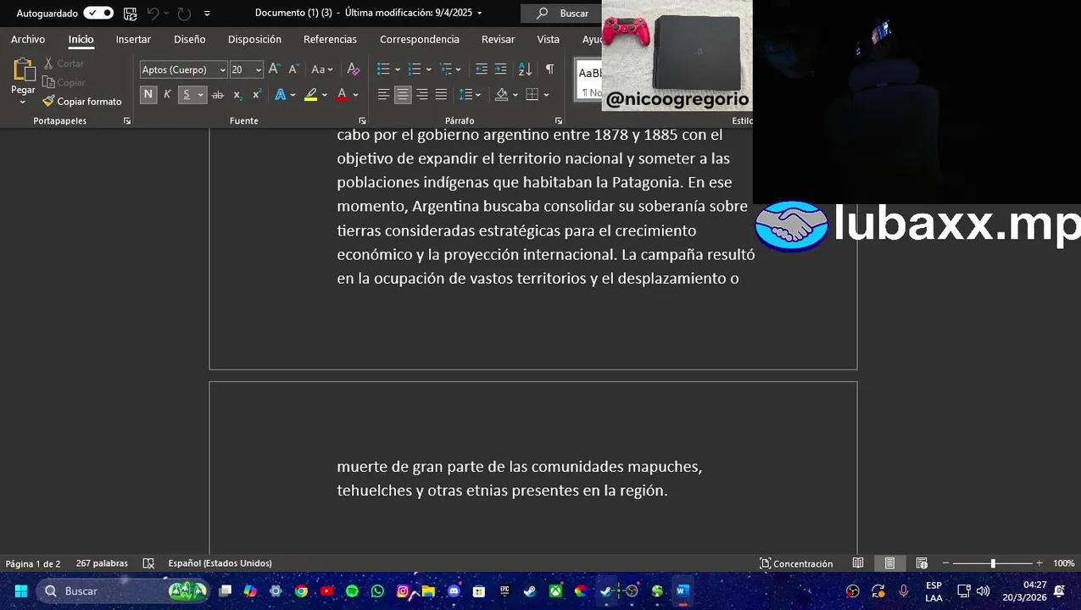
Task: Open the Portapapeles pane launcher
Action: pyautogui.click(x=127, y=121)
